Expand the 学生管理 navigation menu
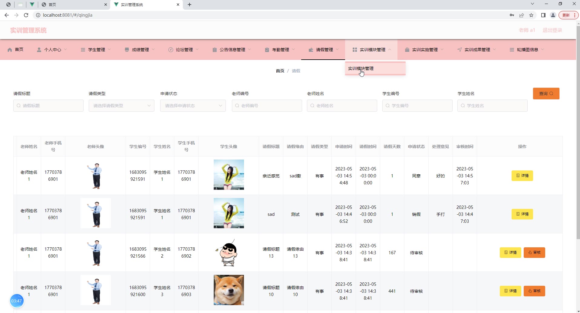 click(96, 50)
